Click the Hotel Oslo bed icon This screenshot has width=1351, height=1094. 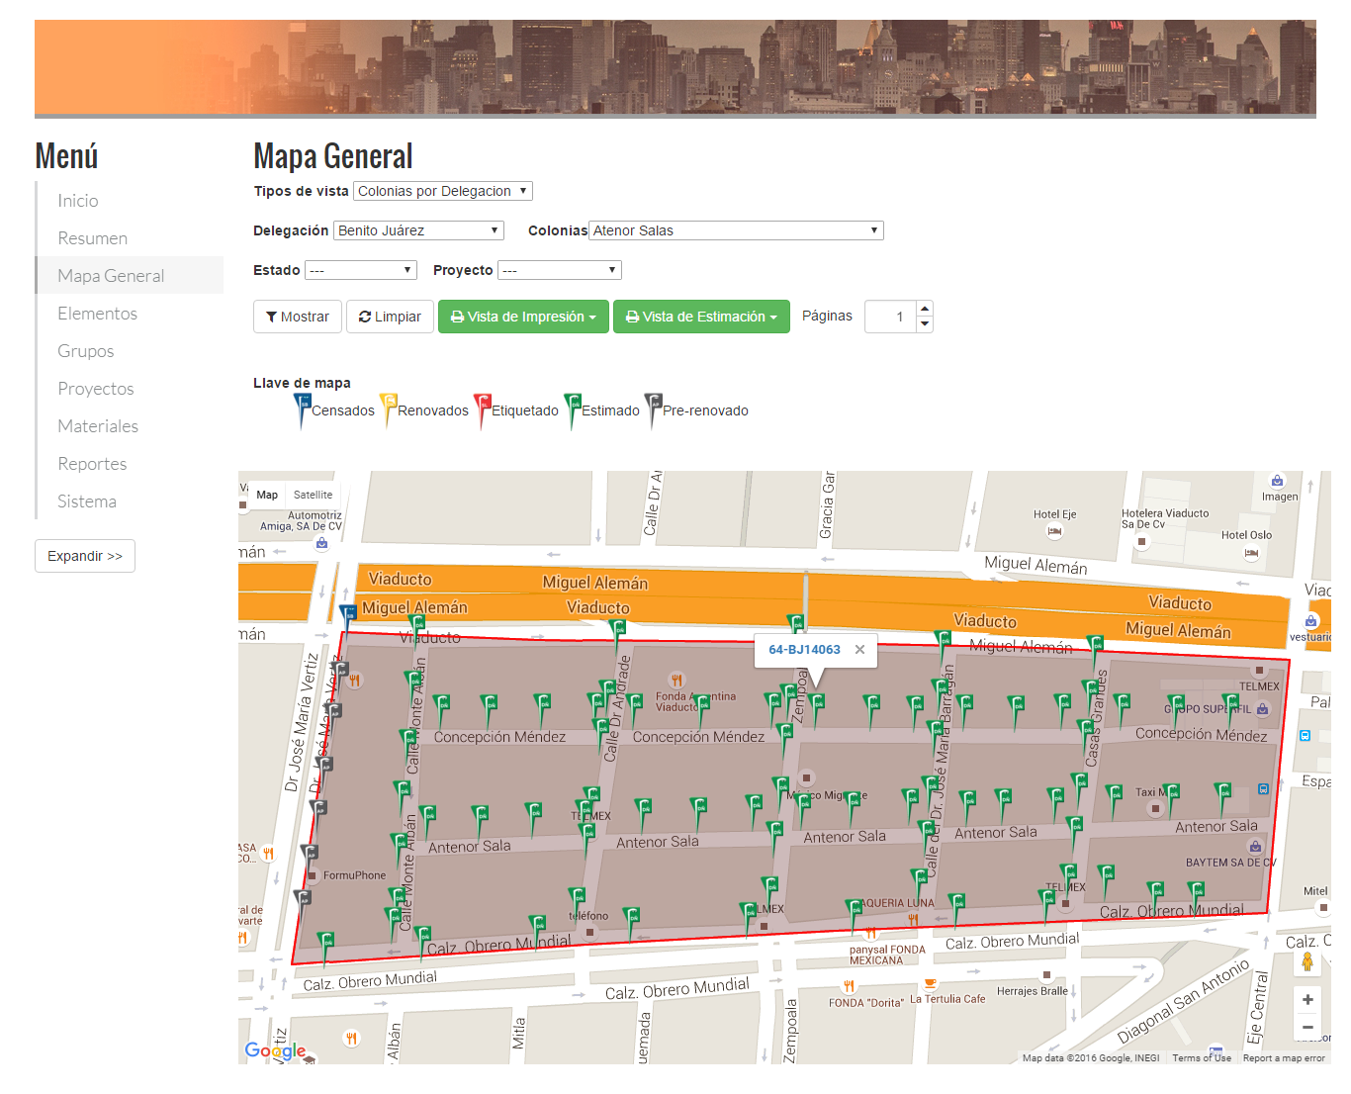[x=1251, y=553]
